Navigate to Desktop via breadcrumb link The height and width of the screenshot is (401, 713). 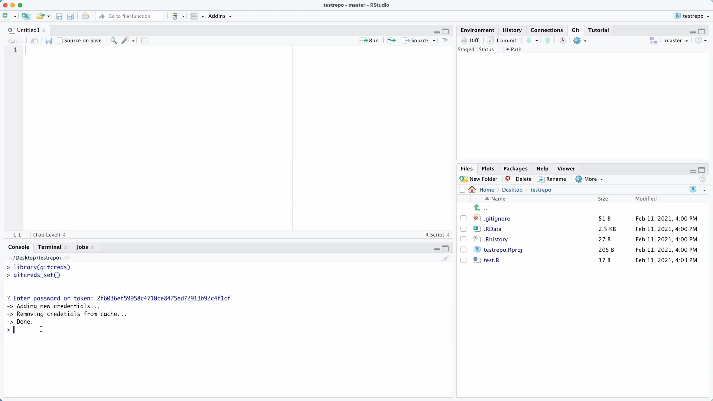pyautogui.click(x=512, y=190)
